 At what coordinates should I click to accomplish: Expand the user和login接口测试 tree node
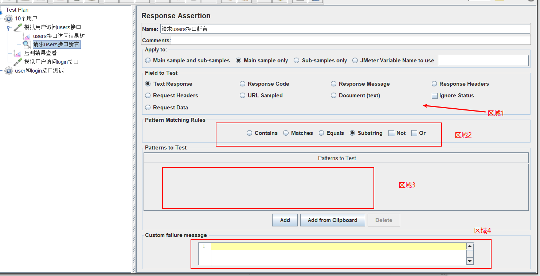pos(2,71)
